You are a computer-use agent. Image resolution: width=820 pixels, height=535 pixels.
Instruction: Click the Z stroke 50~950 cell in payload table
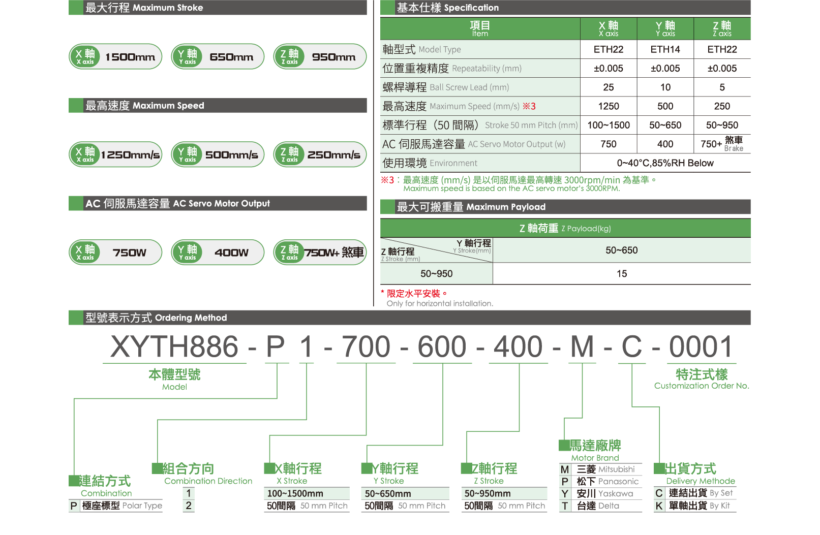(436, 274)
